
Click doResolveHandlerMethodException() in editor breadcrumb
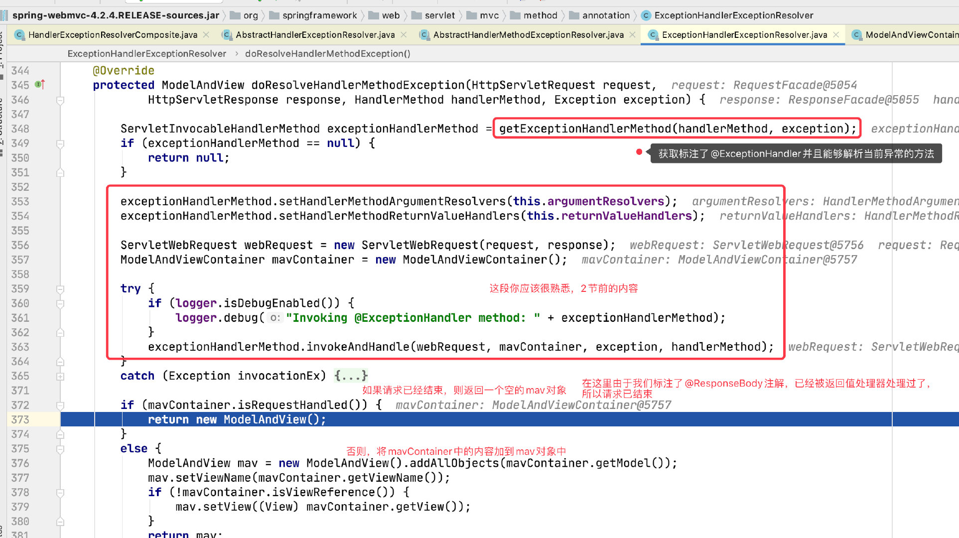coord(327,53)
